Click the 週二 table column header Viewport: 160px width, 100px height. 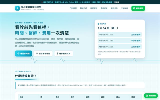62,97
